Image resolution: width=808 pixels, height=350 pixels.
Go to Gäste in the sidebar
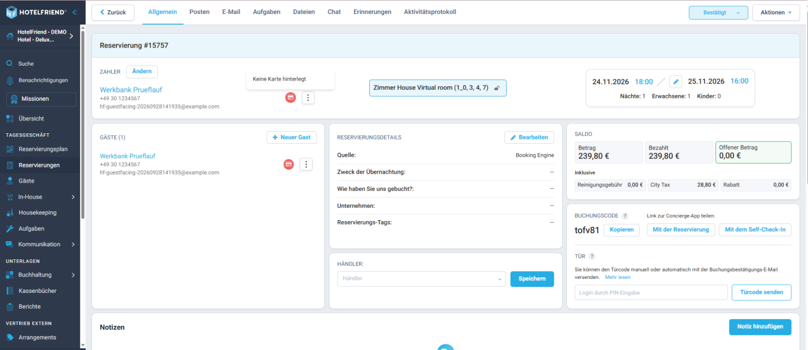26,181
